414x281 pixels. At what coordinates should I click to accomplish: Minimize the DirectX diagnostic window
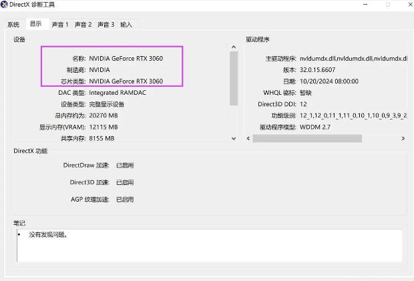pos(365,5)
